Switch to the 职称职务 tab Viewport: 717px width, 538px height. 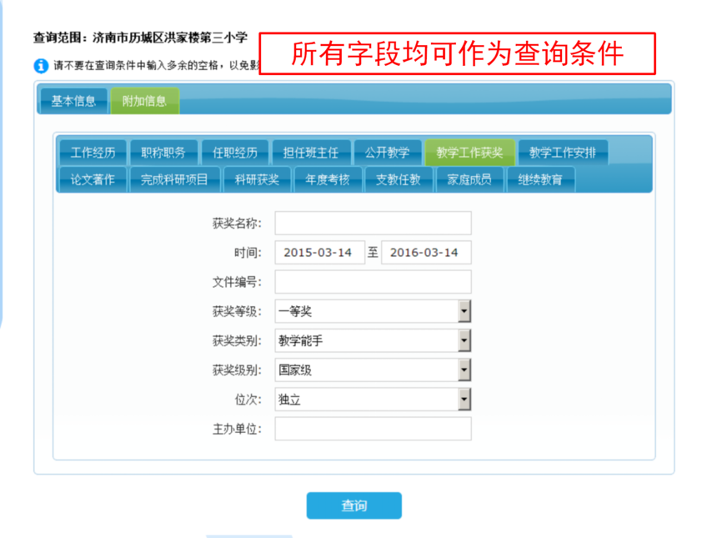click(165, 152)
